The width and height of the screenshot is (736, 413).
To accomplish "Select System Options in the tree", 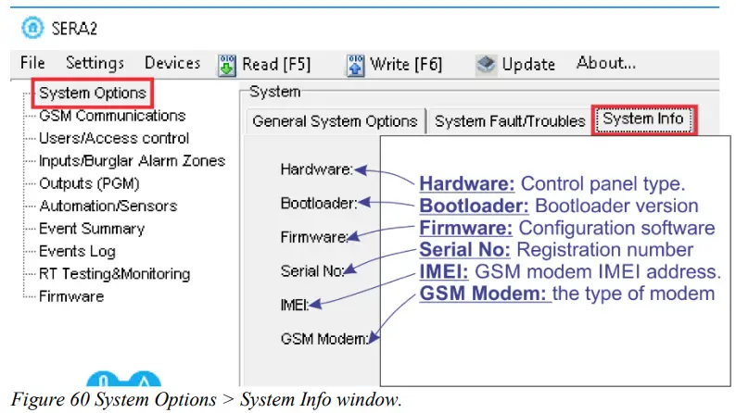I will [93, 93].
